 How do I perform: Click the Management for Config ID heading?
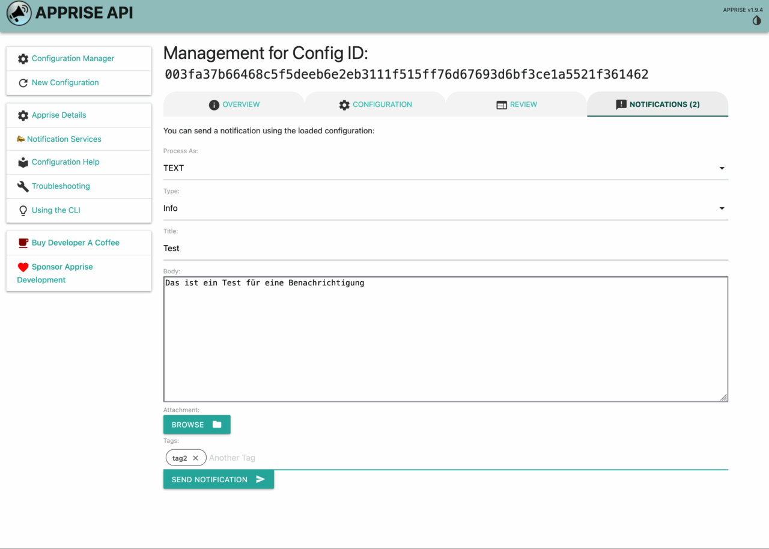tap(266, 53)
